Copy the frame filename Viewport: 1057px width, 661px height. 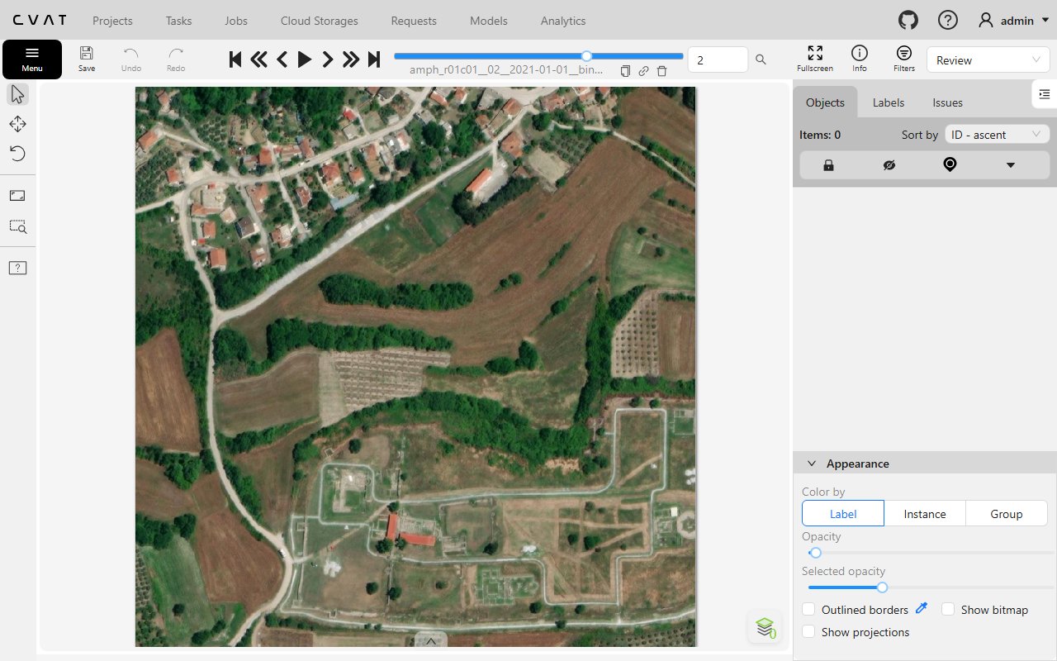click(x=625, y=71)
